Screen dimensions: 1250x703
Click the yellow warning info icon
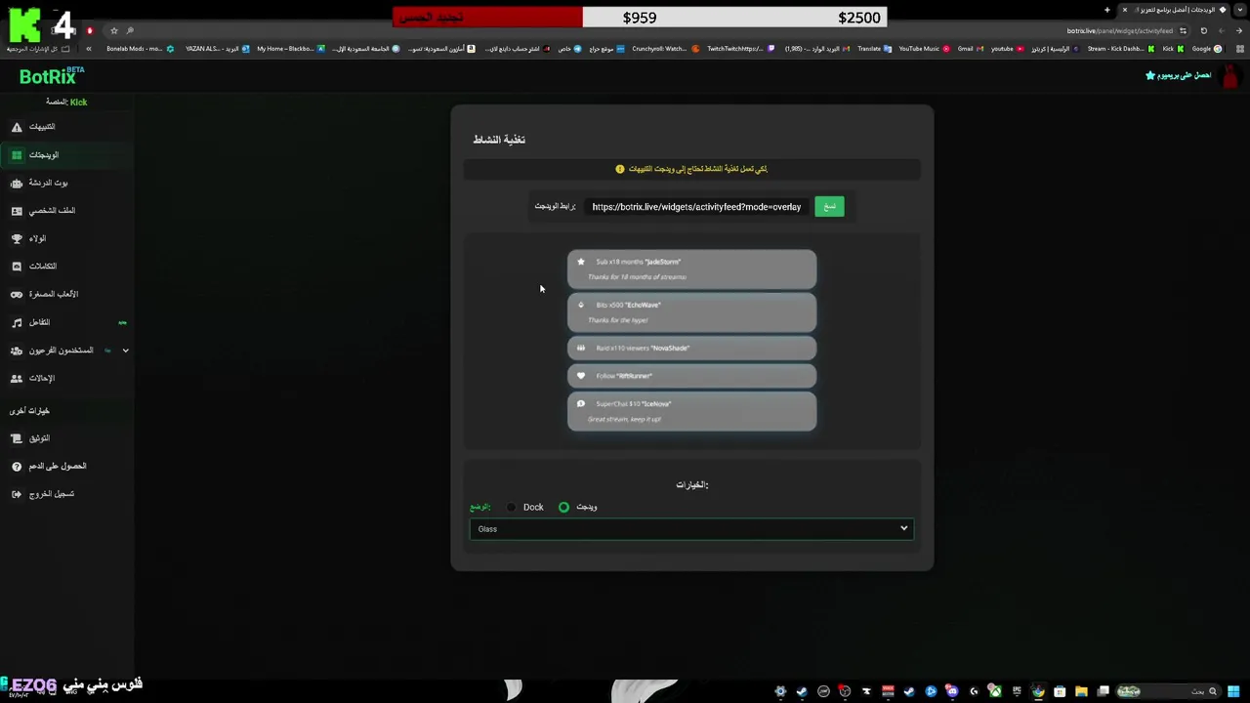pyautogui.click(x=619, y=169)
